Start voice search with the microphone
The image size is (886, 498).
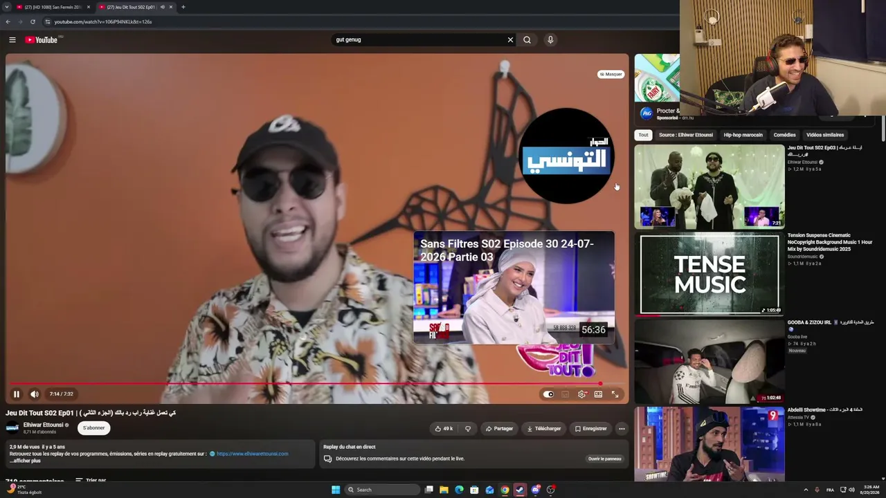pos(550,39)
